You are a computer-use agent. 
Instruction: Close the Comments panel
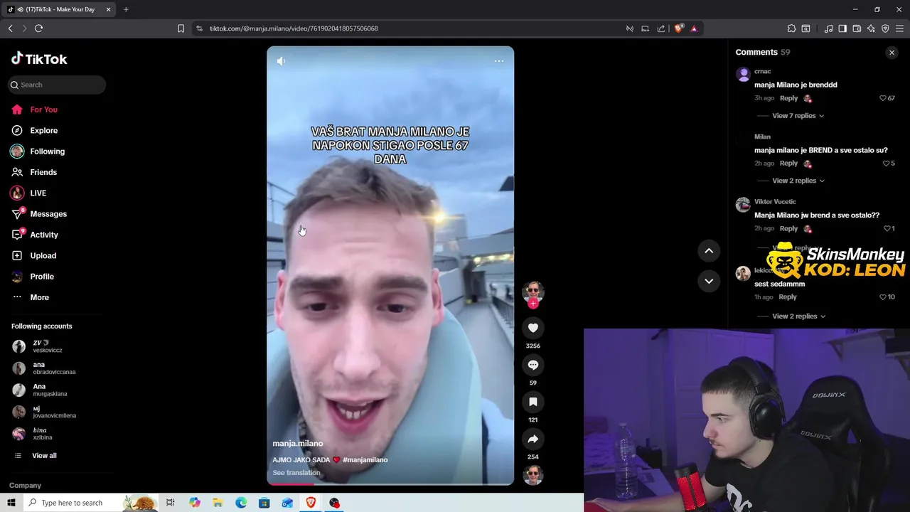pyautogui.click(x=892, y=53)
